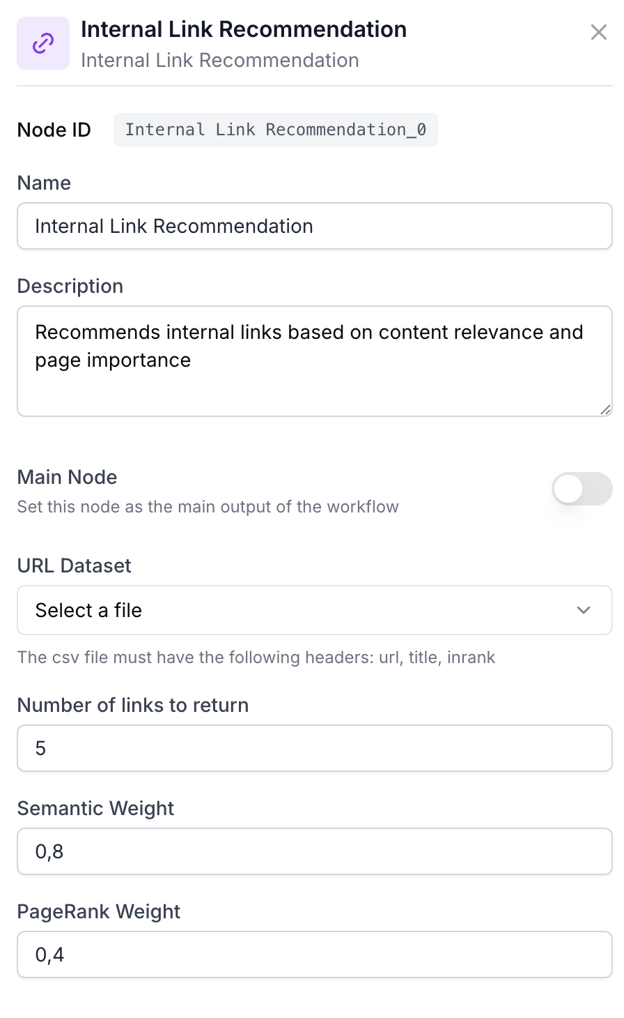Click the panel title 'Internal Link Recommendation'
The image size is (624, 1018).
pos(244,29)
